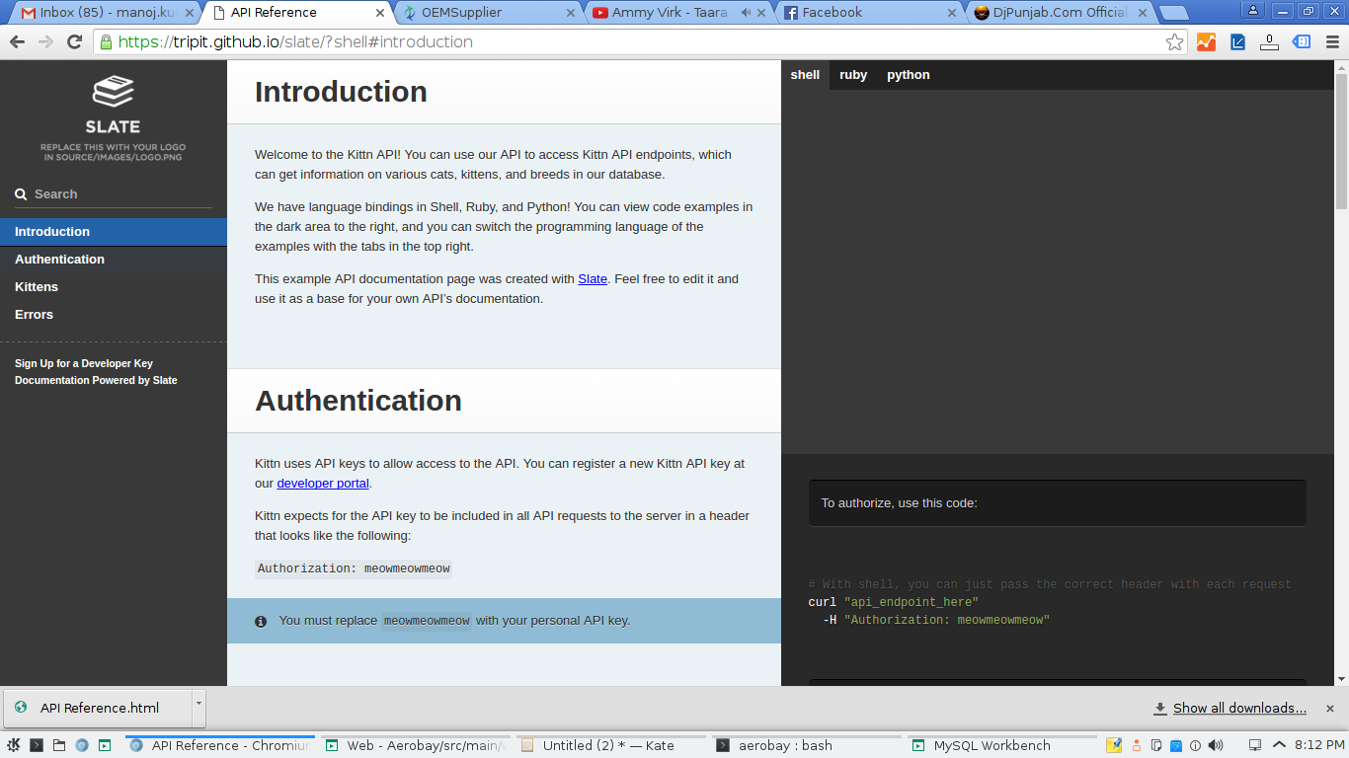Open the developer portal link
This screenshot has height=758, width=1349.
323,483
